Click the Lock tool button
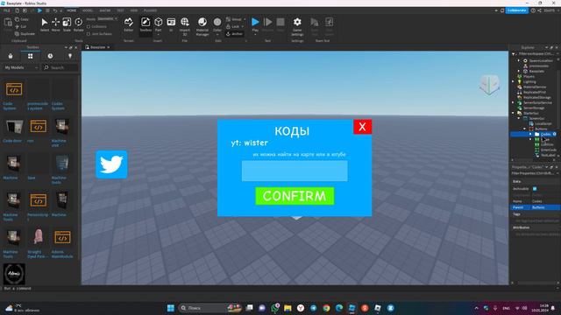561x315 pixels. coord(233,26)
